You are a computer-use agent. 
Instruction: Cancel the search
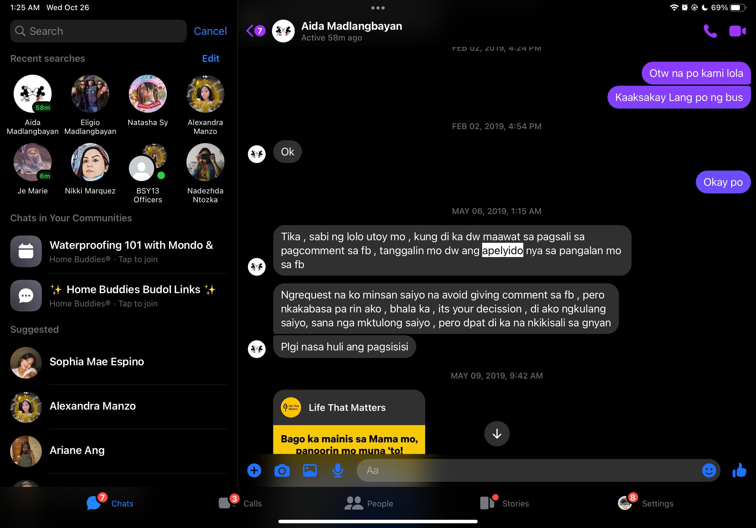[210, 31]
